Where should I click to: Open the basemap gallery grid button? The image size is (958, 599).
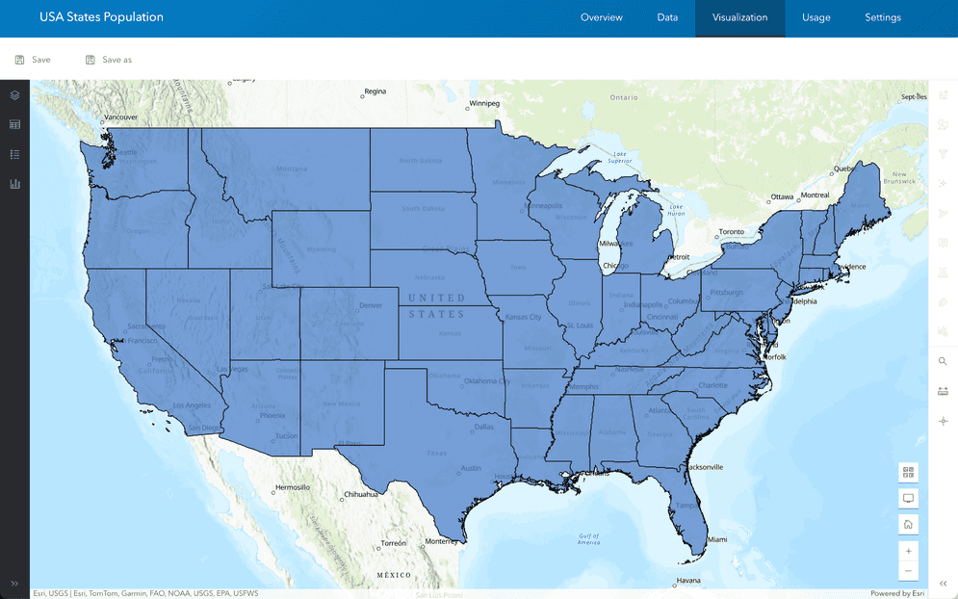(x=908, y=472)
